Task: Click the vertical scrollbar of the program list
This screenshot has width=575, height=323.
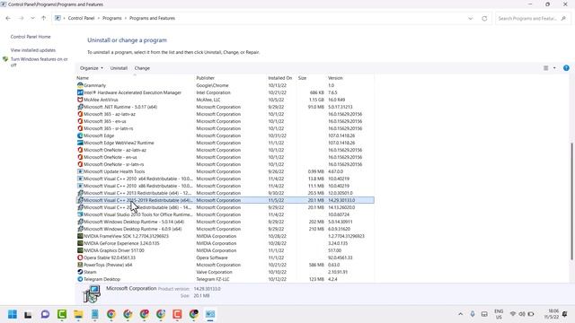Action: (571, 201)
